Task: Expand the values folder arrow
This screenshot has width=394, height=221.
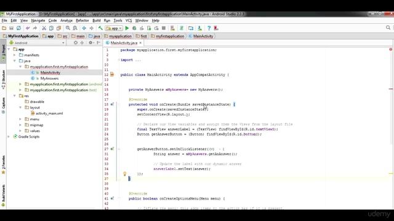Action: tap(20, 131)
